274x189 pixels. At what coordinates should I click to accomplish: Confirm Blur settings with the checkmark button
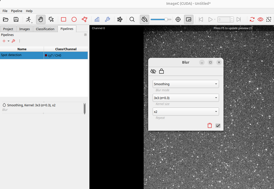pos(218,125)
